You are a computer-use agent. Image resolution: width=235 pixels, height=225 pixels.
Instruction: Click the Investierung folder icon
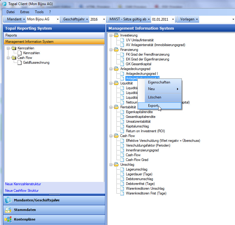[116, 36]
